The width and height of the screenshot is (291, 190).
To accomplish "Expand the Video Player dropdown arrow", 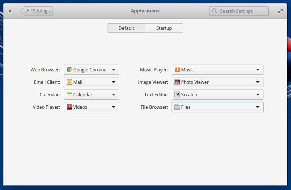I will point(114,107).
